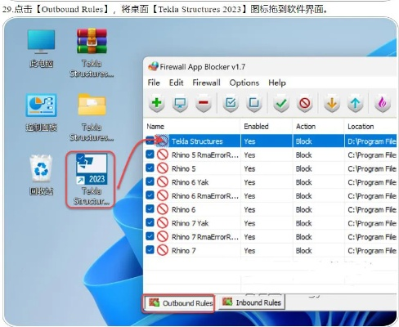Click the monitor Add Process toolbar icon
Screen dimensions: 399x327
click(180, 104)
